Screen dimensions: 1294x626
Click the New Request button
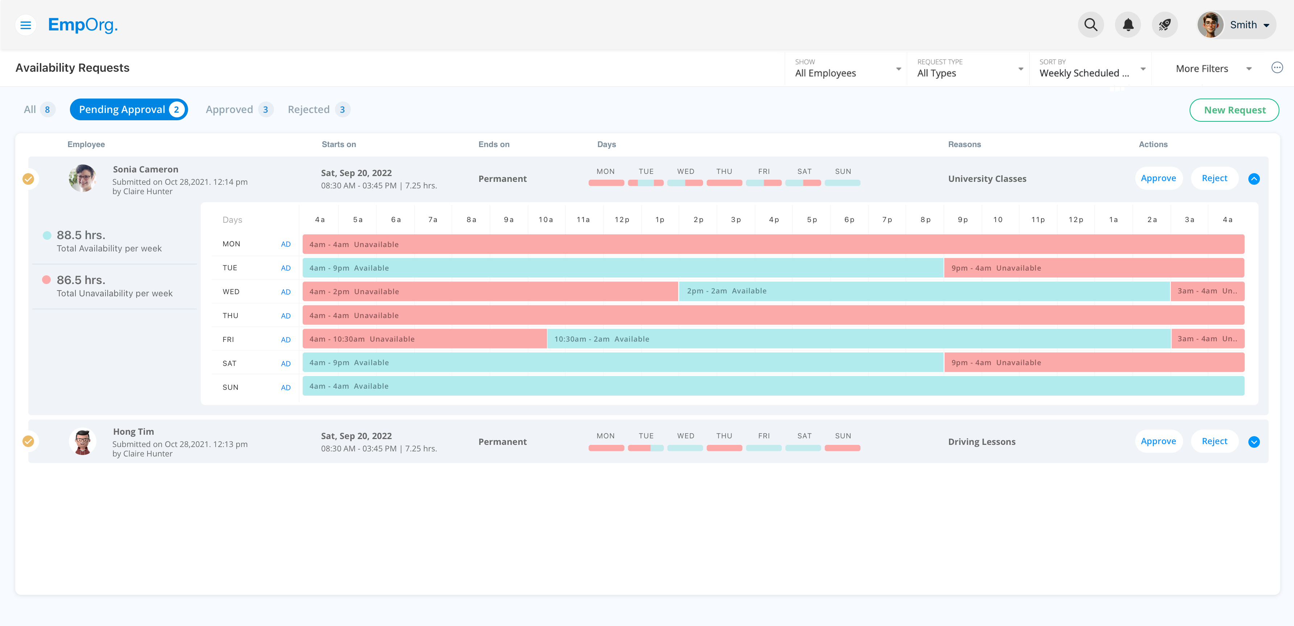[x=1234, y=109]
